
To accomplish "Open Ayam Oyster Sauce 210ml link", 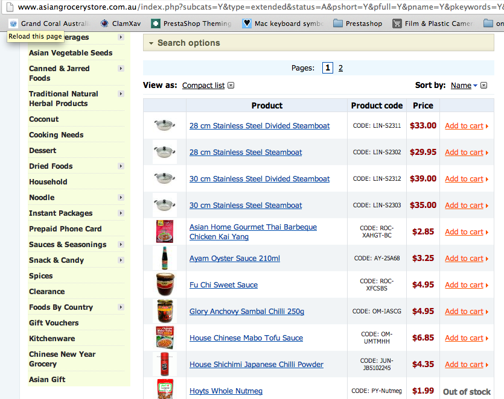I will [235, 259].
